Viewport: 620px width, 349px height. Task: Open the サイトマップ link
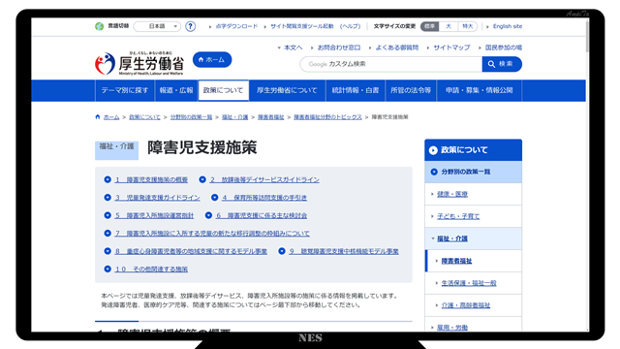click(451, 48)
